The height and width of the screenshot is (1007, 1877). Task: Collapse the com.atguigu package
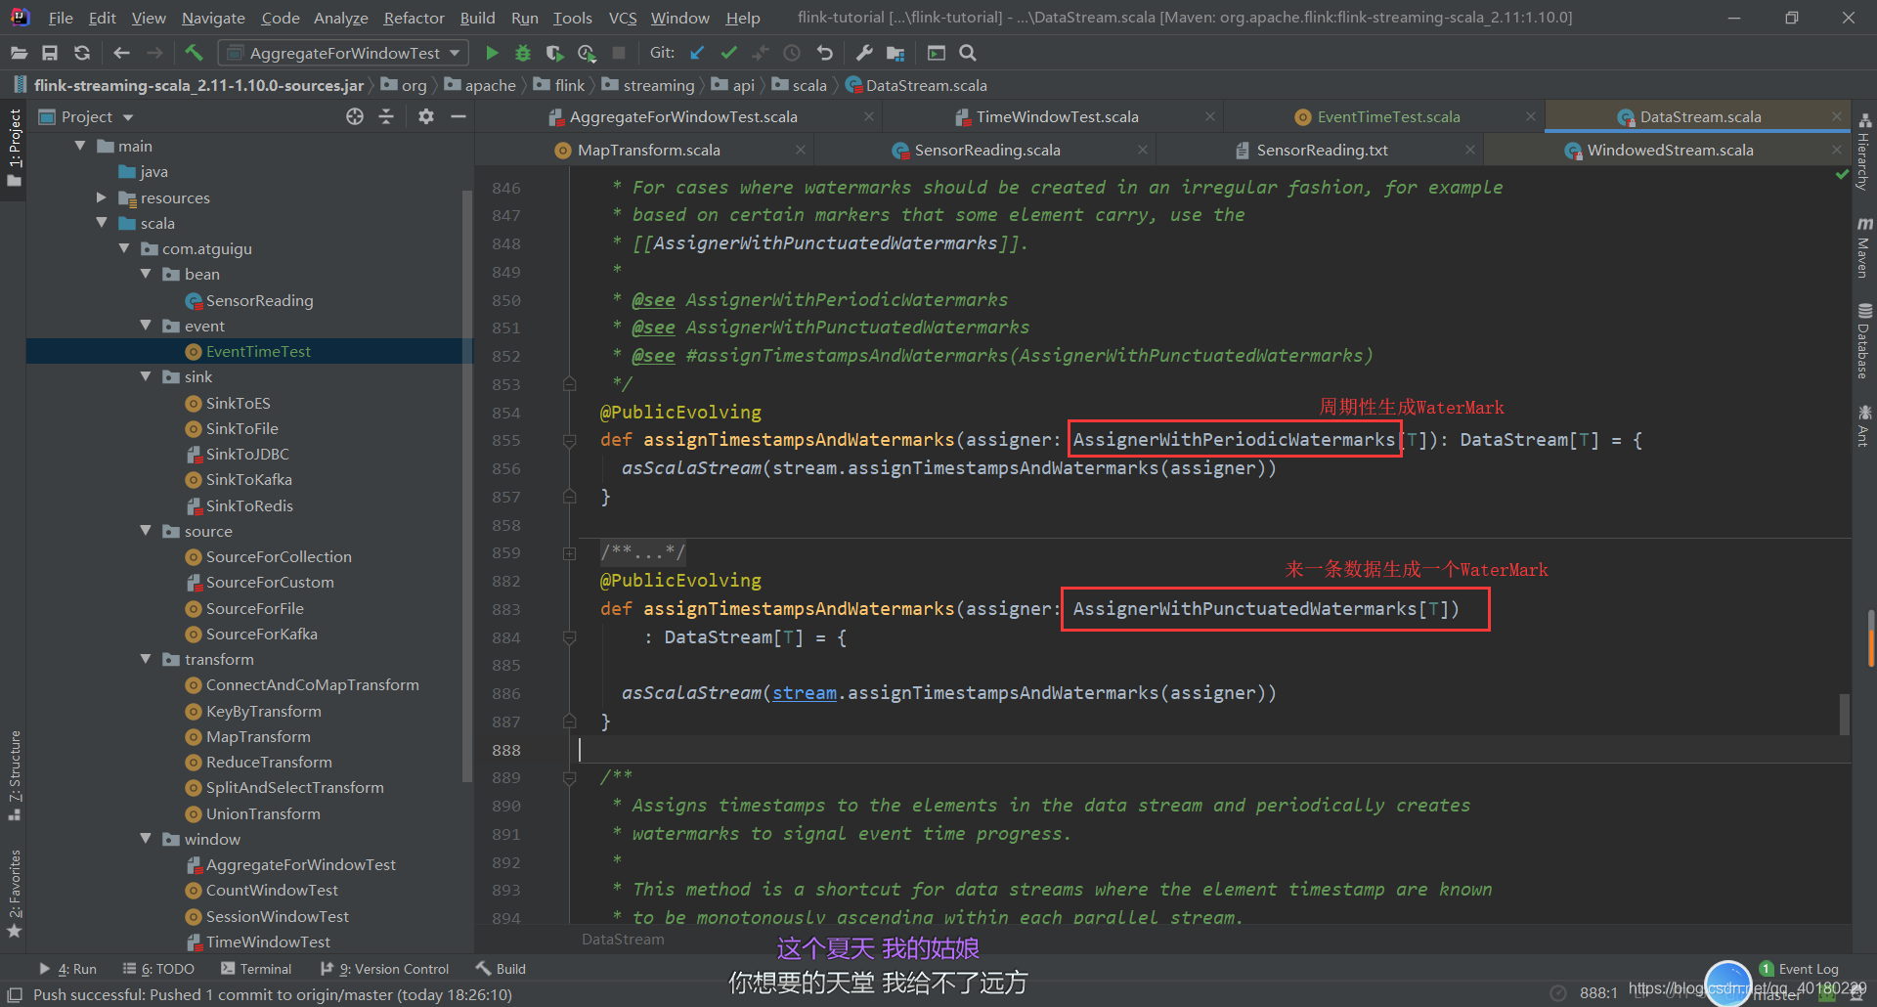(124, 248)
